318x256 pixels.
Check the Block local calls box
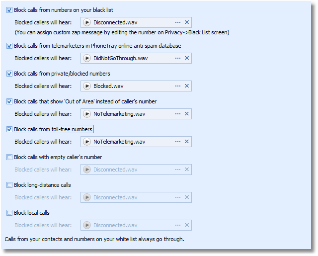tap(10, 213)
